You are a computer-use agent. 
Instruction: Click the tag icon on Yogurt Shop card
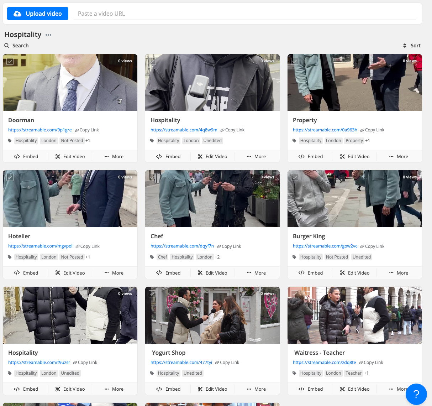tap(152, 373)
